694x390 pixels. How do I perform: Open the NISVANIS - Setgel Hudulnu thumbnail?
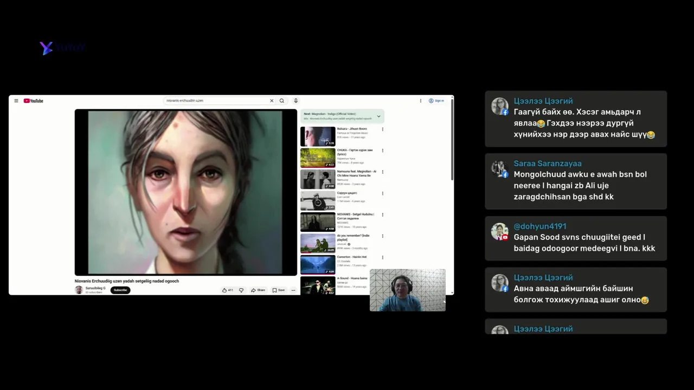[x=318, y=222]
